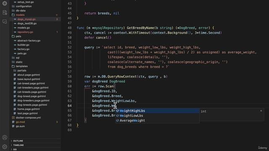Screen dimensions: 269x151
Task: Open dogs_testDB.go file
Action: tap(35, 23)
